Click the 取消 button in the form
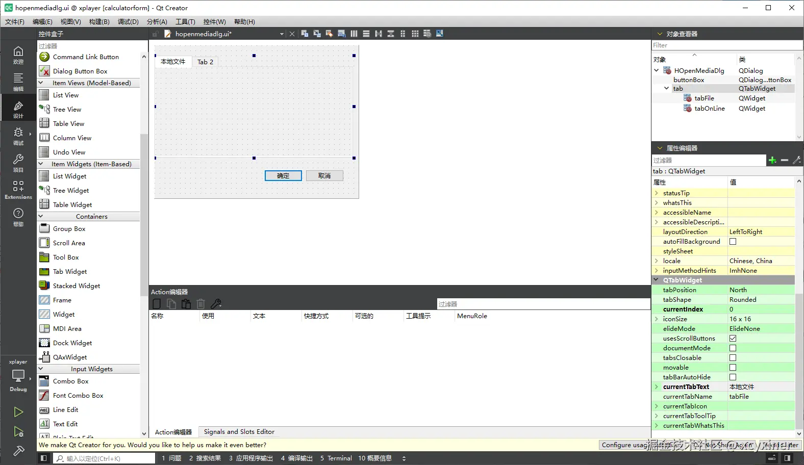The width and height of the screenshot is (804, 465). coord(324,176)
